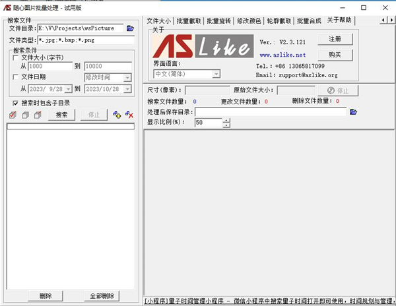
Task: Click the file directory path field
Action: 81,28
